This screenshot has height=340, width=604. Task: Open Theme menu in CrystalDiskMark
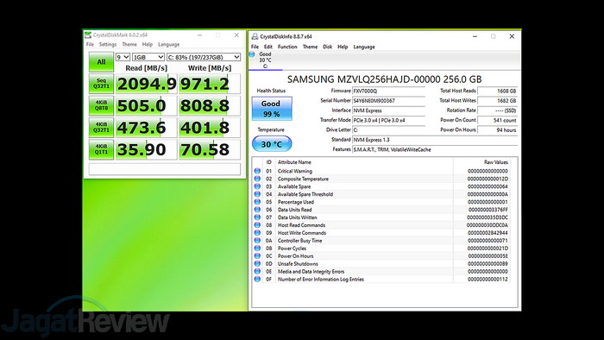pos(129,45)
